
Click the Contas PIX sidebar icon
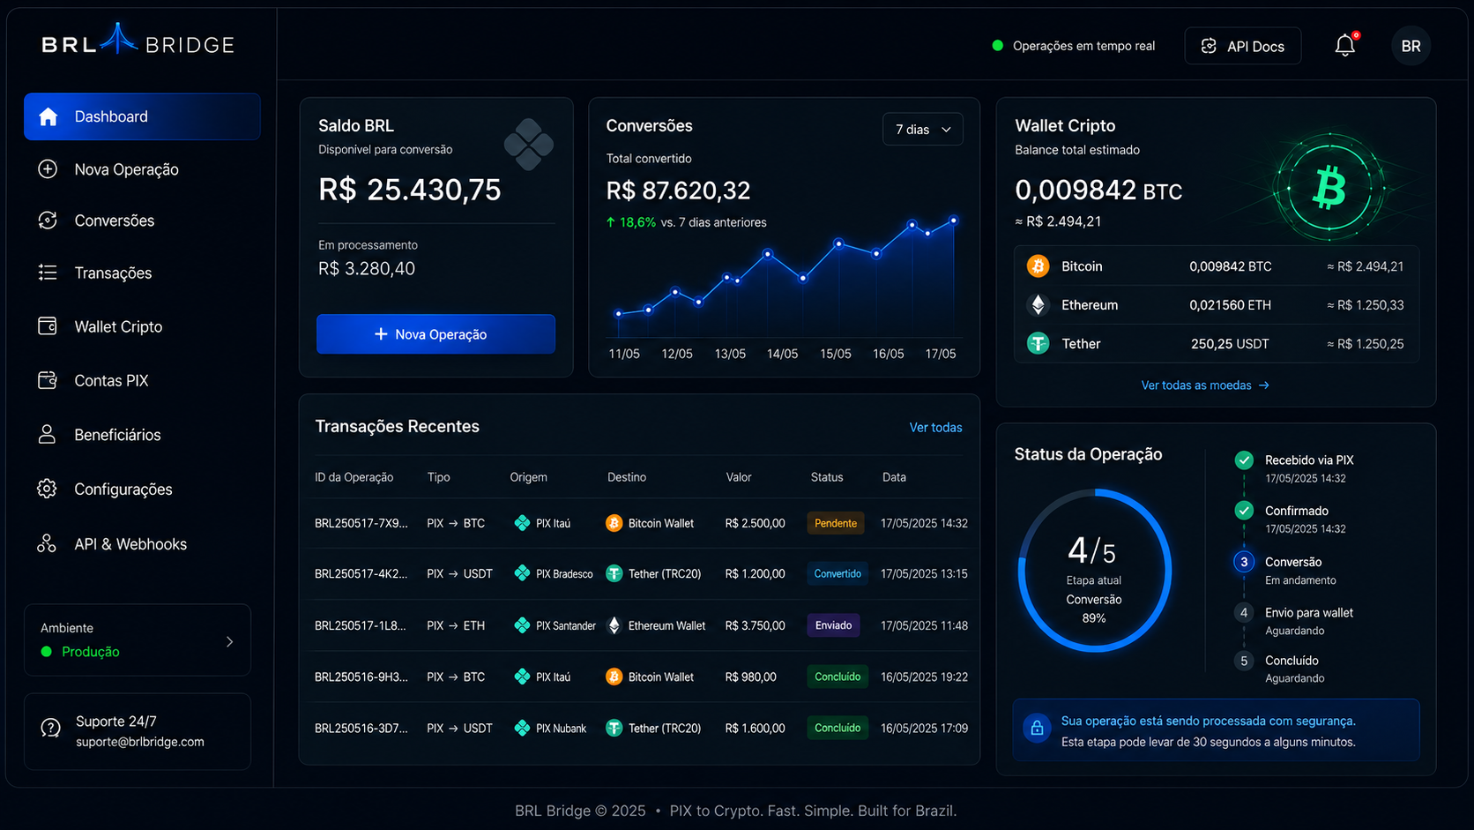(x=48, y=380)
